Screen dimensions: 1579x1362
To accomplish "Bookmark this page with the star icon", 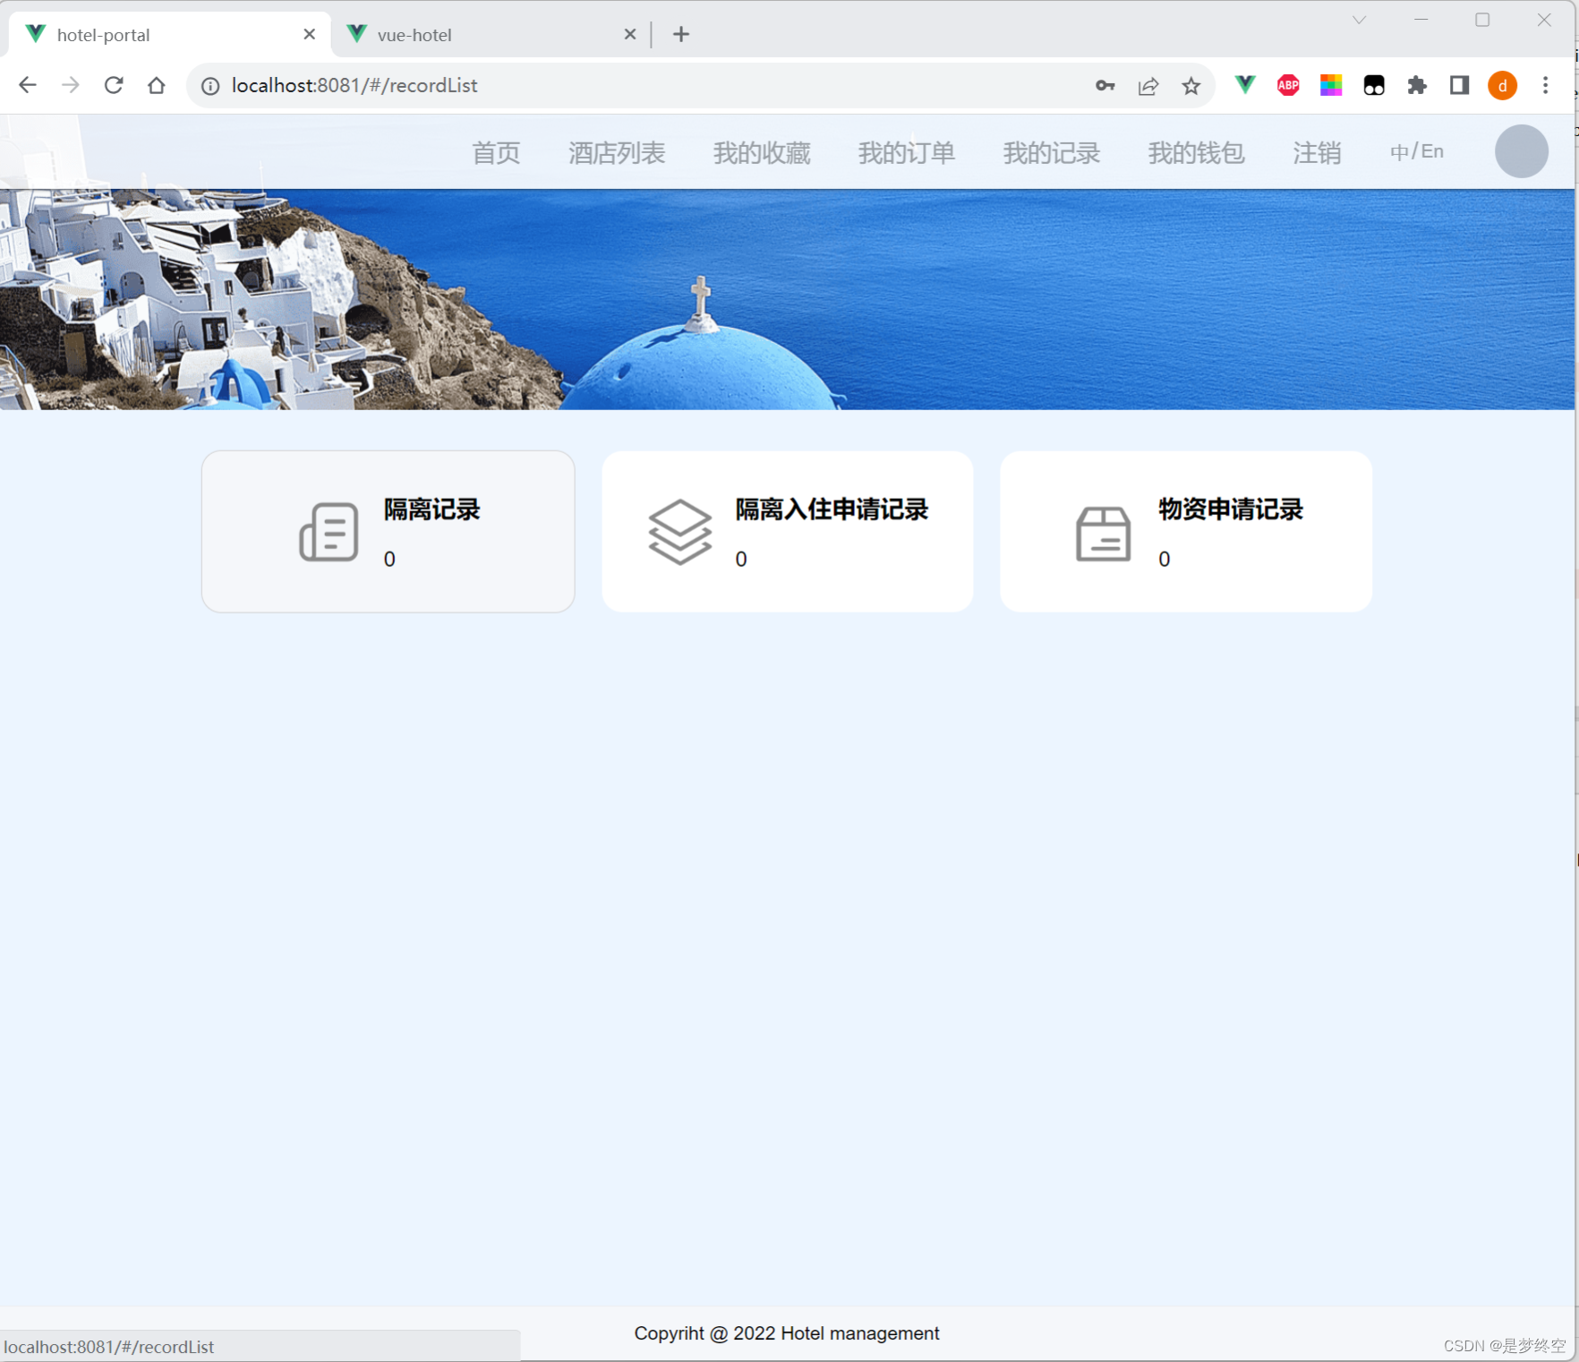I will pyautogui.click(x=1191, y=85).
